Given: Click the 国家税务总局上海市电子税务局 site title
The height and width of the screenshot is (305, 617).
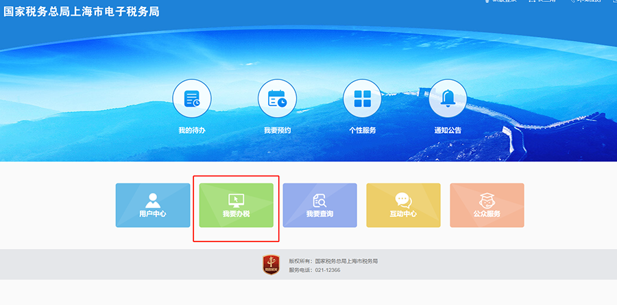Looking at the screenshot, I should pyautogui.click(x=82, y=12).
